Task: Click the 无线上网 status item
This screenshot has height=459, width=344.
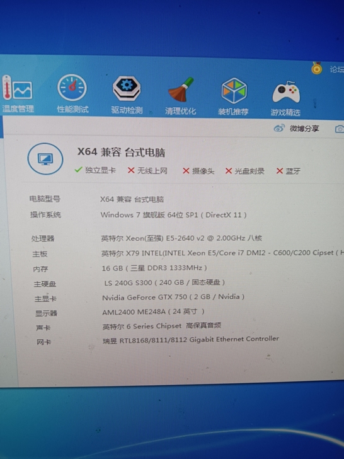Action: pyautogui.click(x=147, y=171)
